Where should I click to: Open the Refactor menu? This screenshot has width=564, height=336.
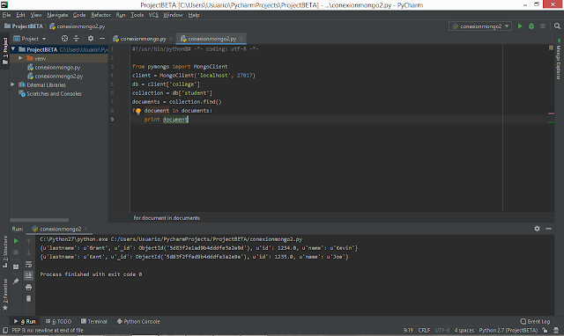tap(100, 15)
